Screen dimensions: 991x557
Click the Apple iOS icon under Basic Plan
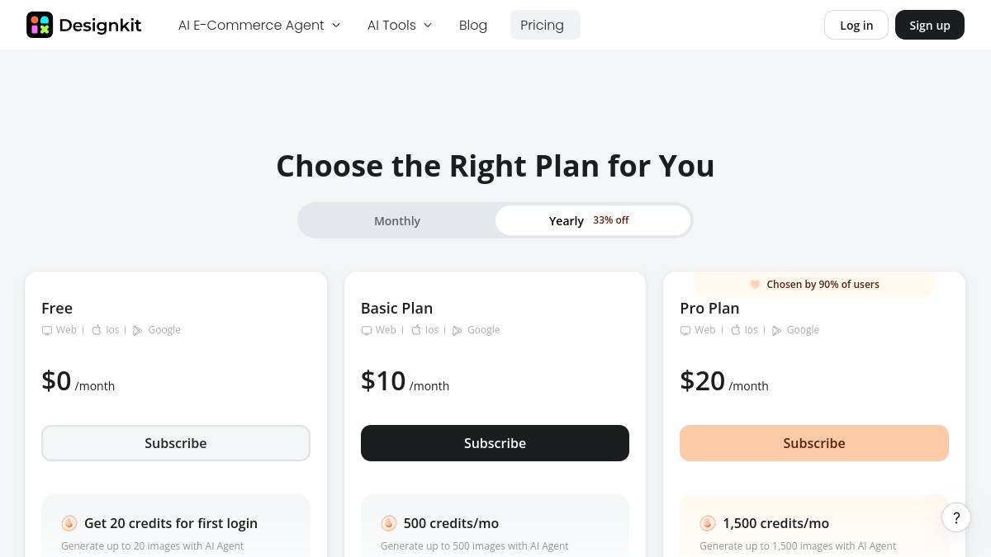click(x=416, y=330)
